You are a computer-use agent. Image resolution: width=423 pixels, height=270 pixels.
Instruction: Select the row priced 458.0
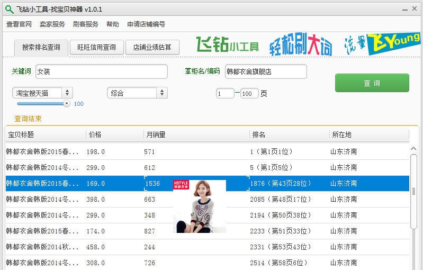point(207,247)
